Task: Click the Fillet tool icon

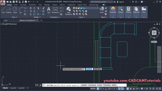Action: [38, 11]
